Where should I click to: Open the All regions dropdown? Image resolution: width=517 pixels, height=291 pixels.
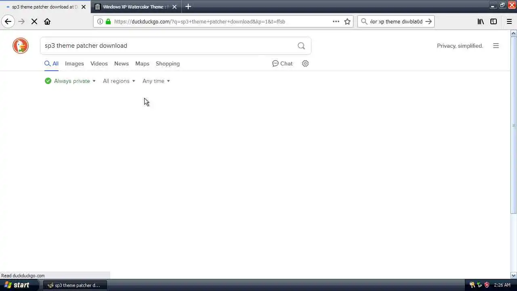(119, 81)
